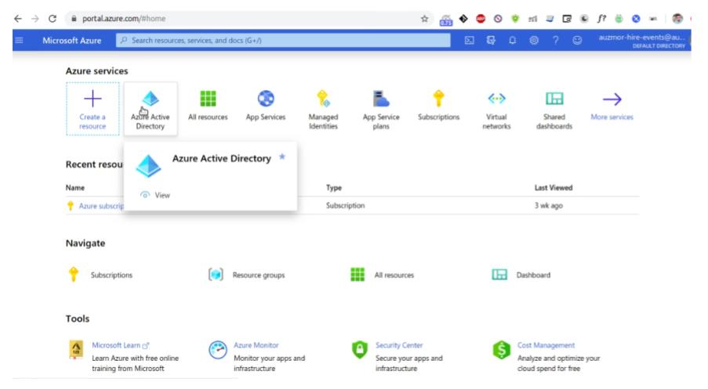Screen dimensions: 708x389
Task: Click the Microsoft Azure home title
Action: [x=72, y=41]
